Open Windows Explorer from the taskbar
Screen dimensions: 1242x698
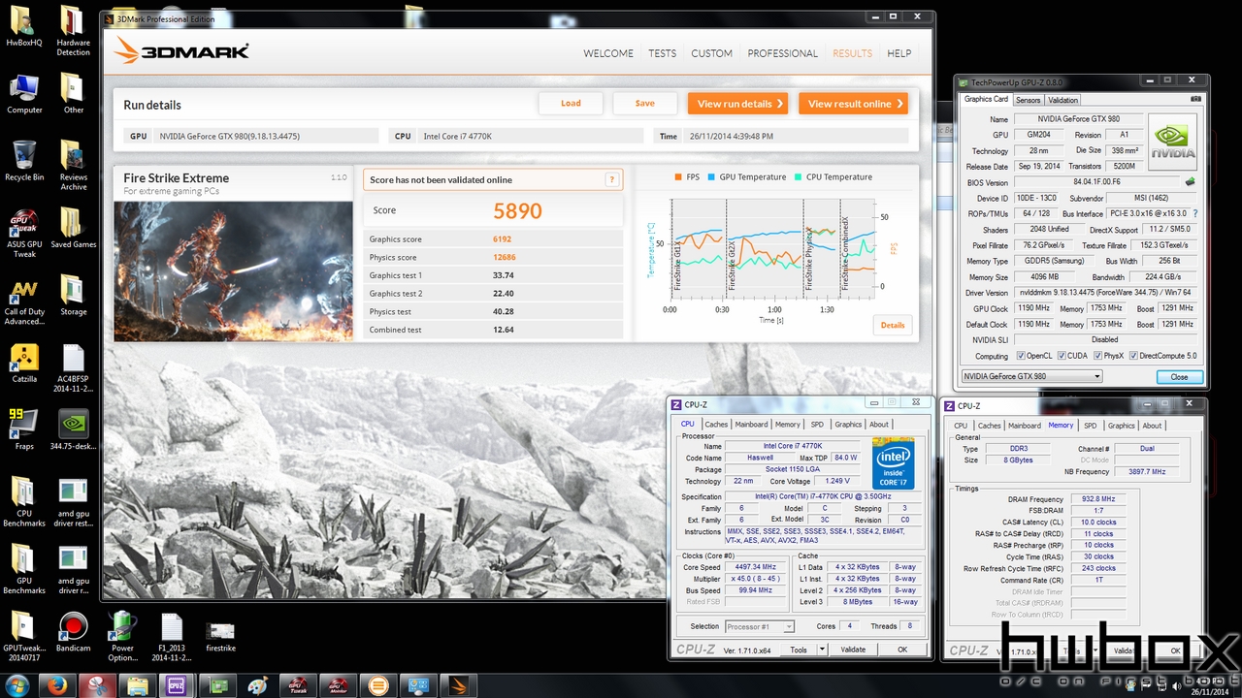coord(138,685)
